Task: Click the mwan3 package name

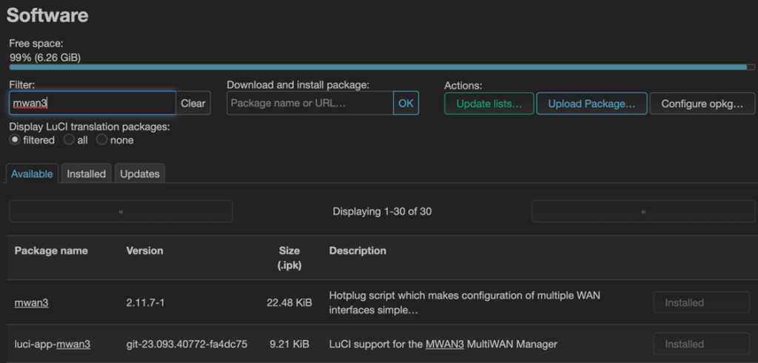Action: point(31,302)
